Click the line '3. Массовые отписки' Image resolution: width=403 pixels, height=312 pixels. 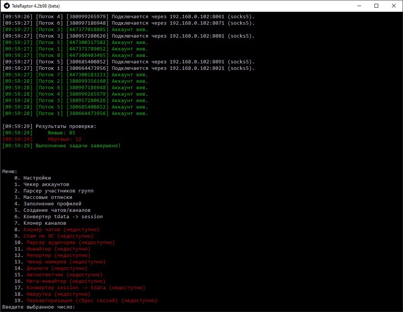point(43,197)
